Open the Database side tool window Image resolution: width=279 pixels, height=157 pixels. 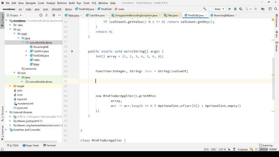pos(277,20)
